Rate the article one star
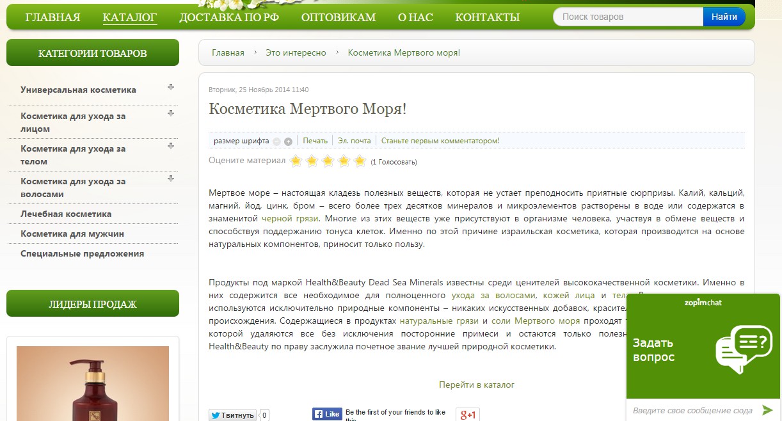 [x=296, y=161]
